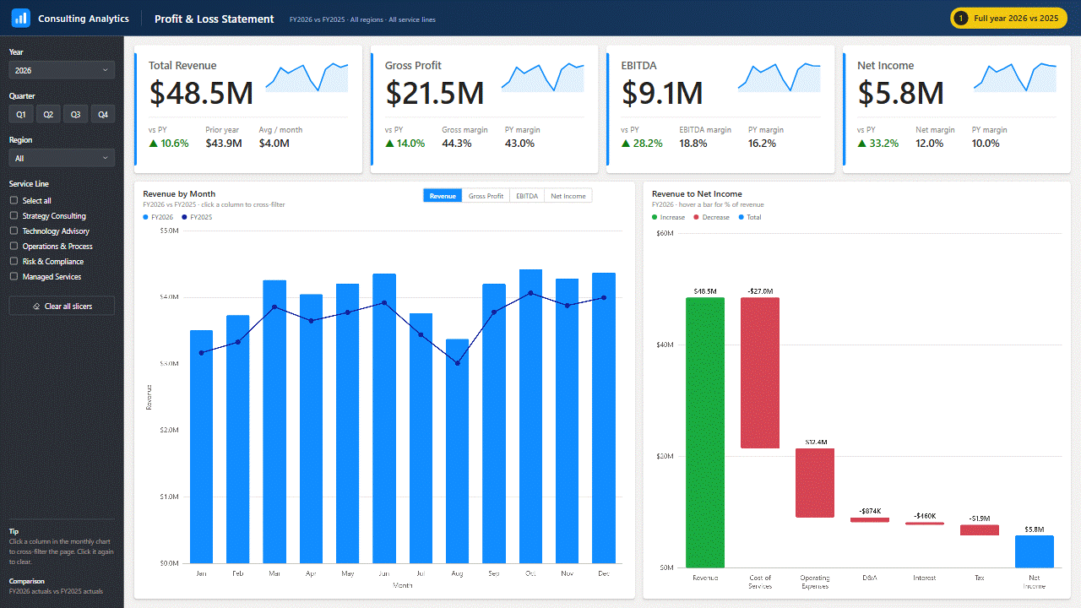Toggle the Operations & Process checkbox
1081x608 pixels.
[14, 246]
